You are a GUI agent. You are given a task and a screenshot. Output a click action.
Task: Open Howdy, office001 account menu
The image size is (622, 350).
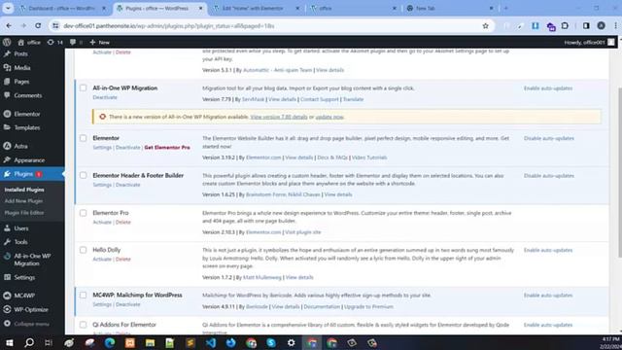point(589,42)
